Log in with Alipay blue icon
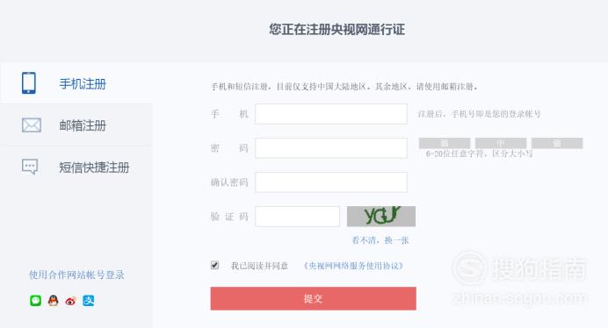This screenshot has width=608, height=328. coord(89,301)
